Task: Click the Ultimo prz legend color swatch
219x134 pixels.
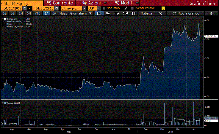Action: (x=4, y=19)
